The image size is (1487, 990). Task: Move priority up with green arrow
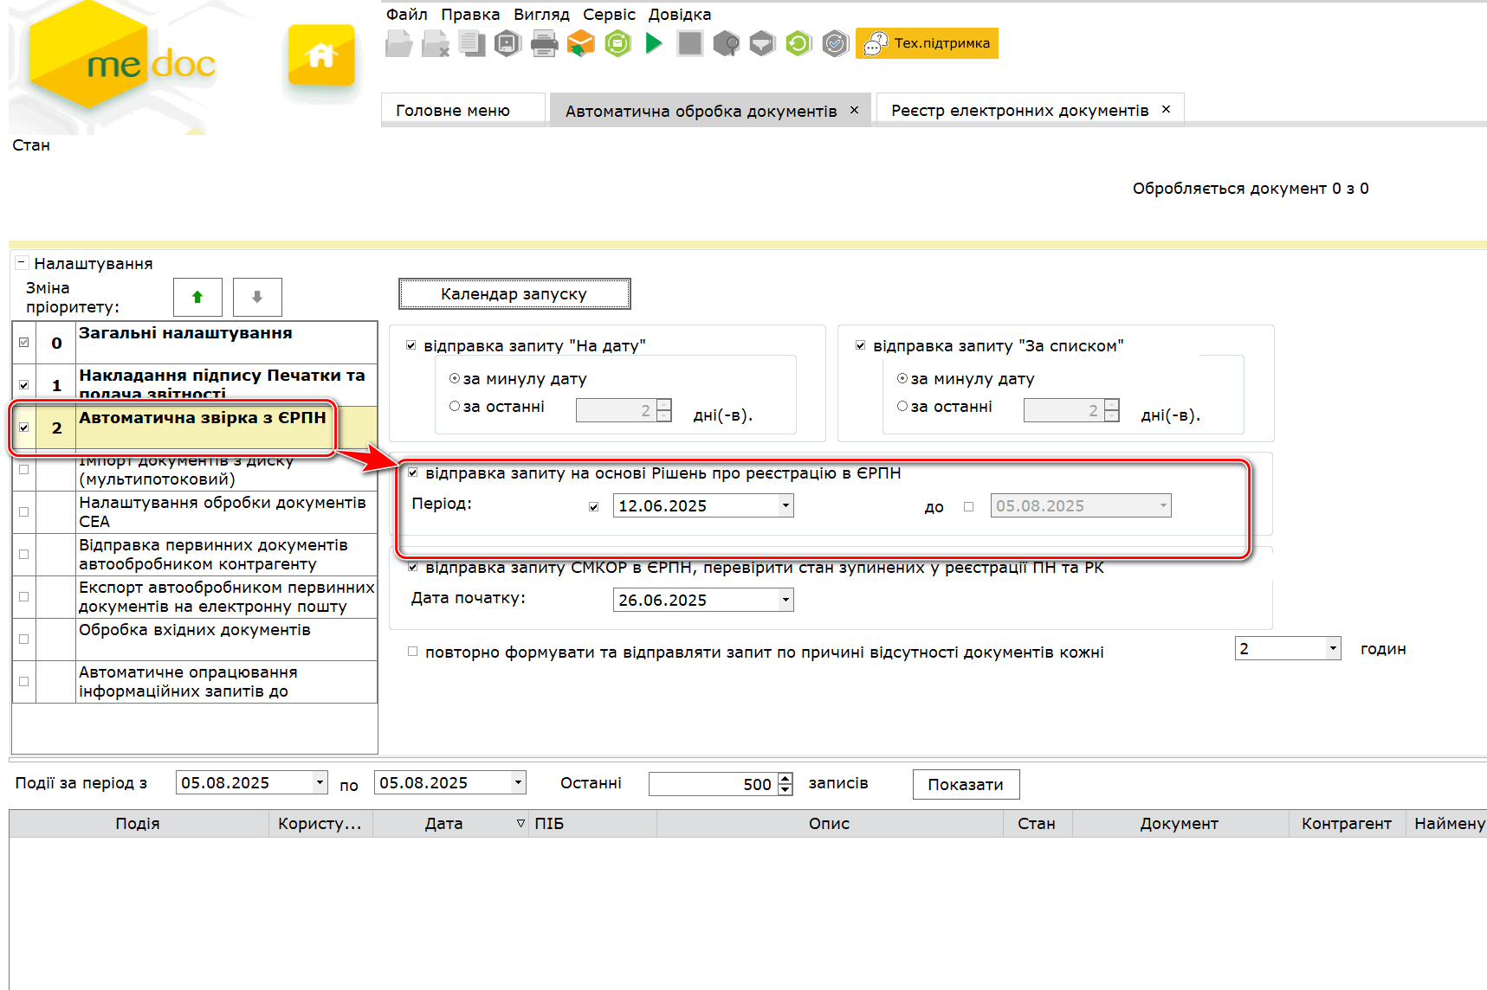(197, 297)
